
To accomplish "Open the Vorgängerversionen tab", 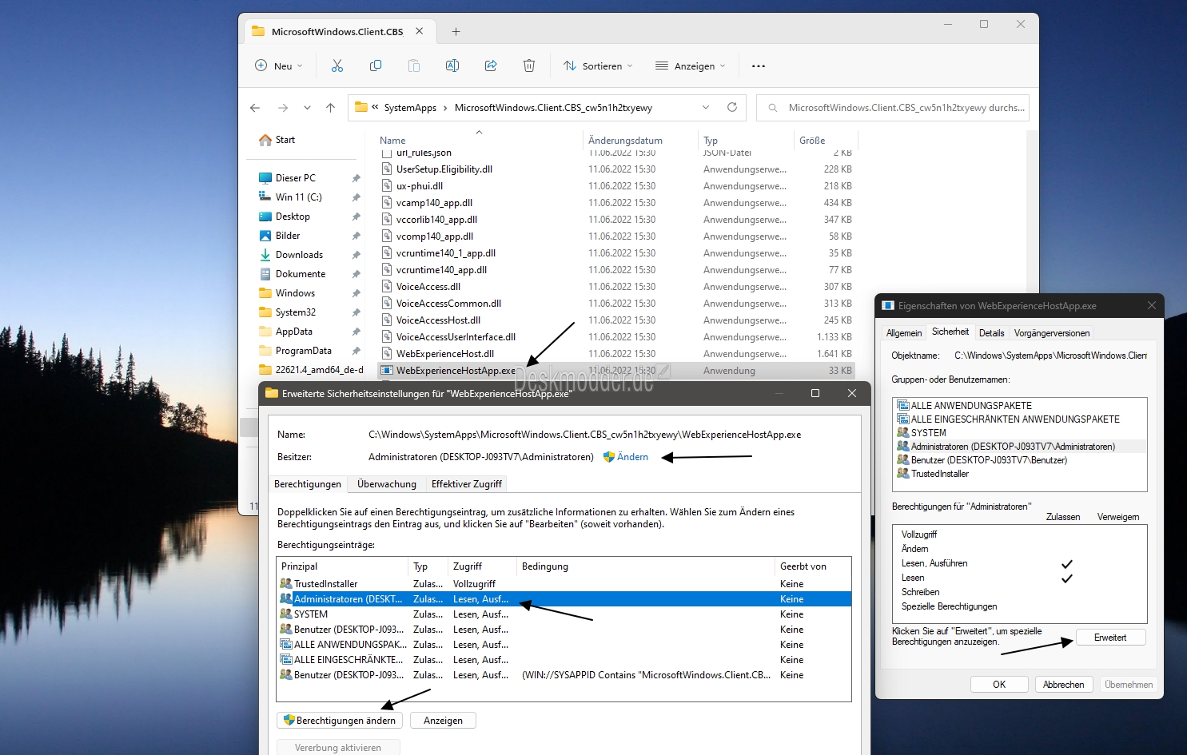I will coord(1052,333).
